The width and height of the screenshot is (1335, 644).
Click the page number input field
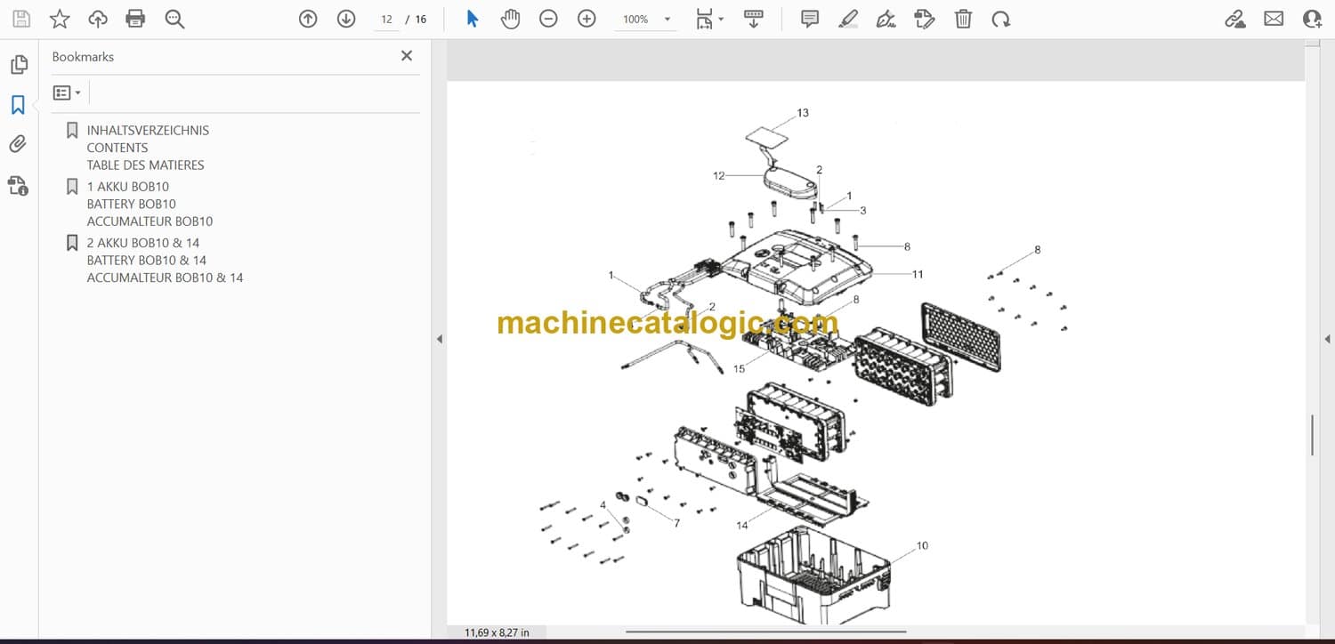pos(386,19)
